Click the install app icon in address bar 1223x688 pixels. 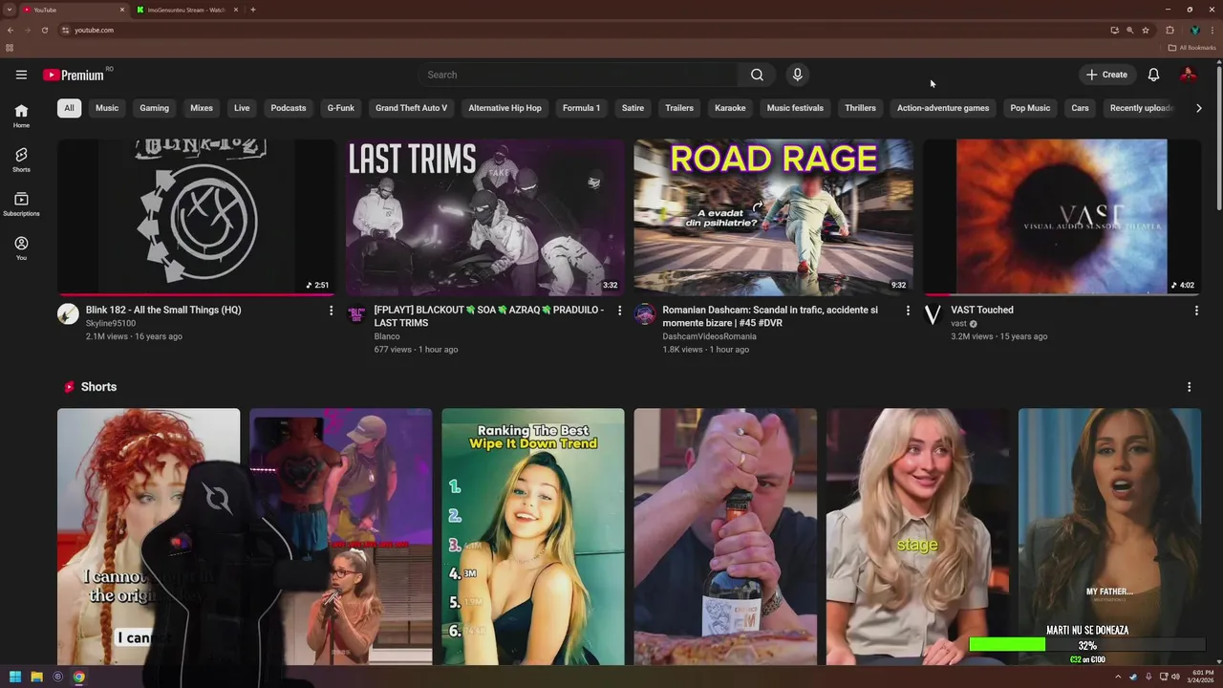coord(1114,30)
